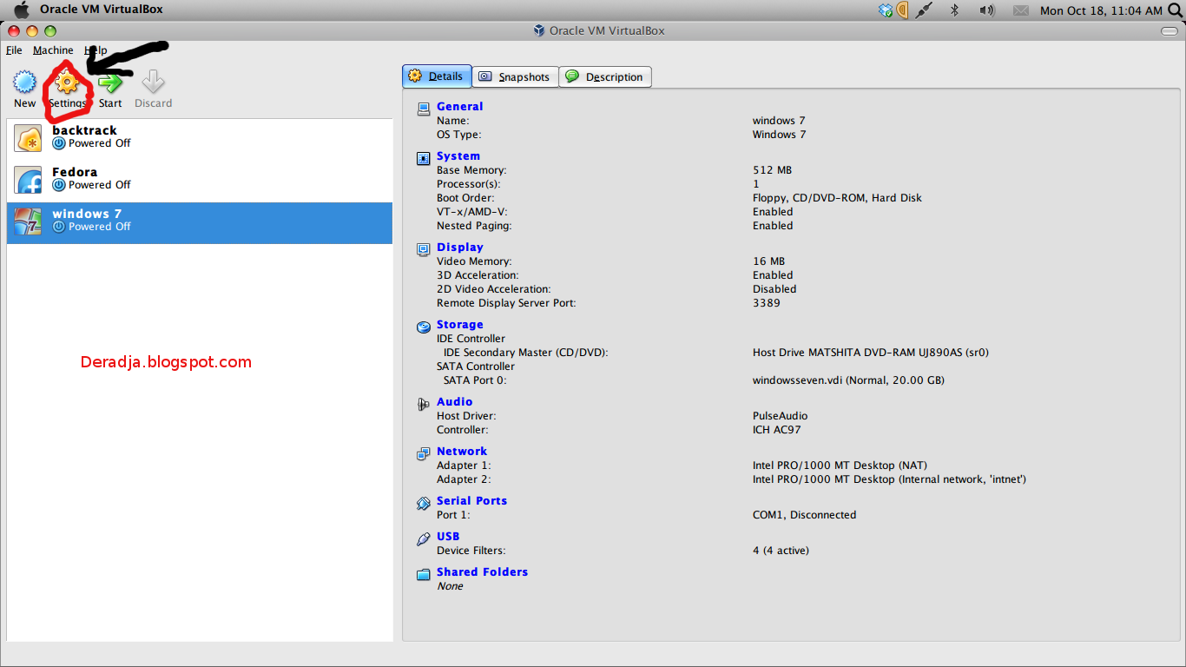Click "Host Drive MATSHITA DVD-RAM UJ890AS (sr0)"
Screen dimensions: 1186x667
click(x=871, y=353)
